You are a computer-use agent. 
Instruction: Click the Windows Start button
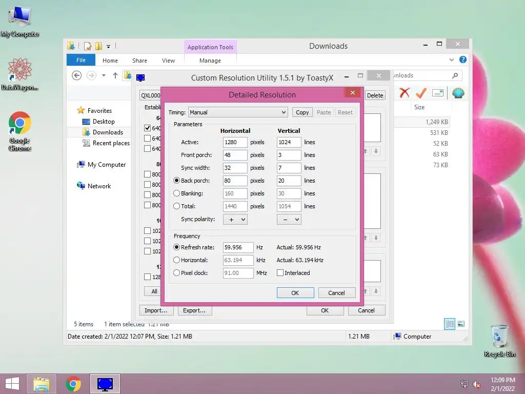(x=12, y=384)
